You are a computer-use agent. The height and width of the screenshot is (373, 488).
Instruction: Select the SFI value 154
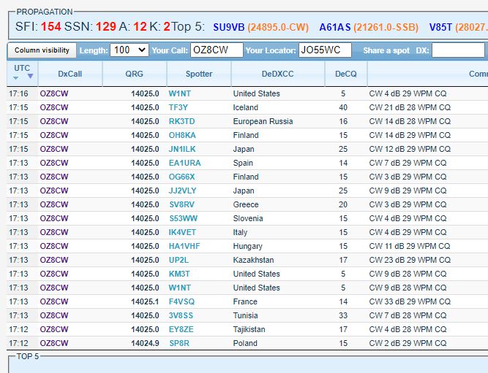(51, 27)
